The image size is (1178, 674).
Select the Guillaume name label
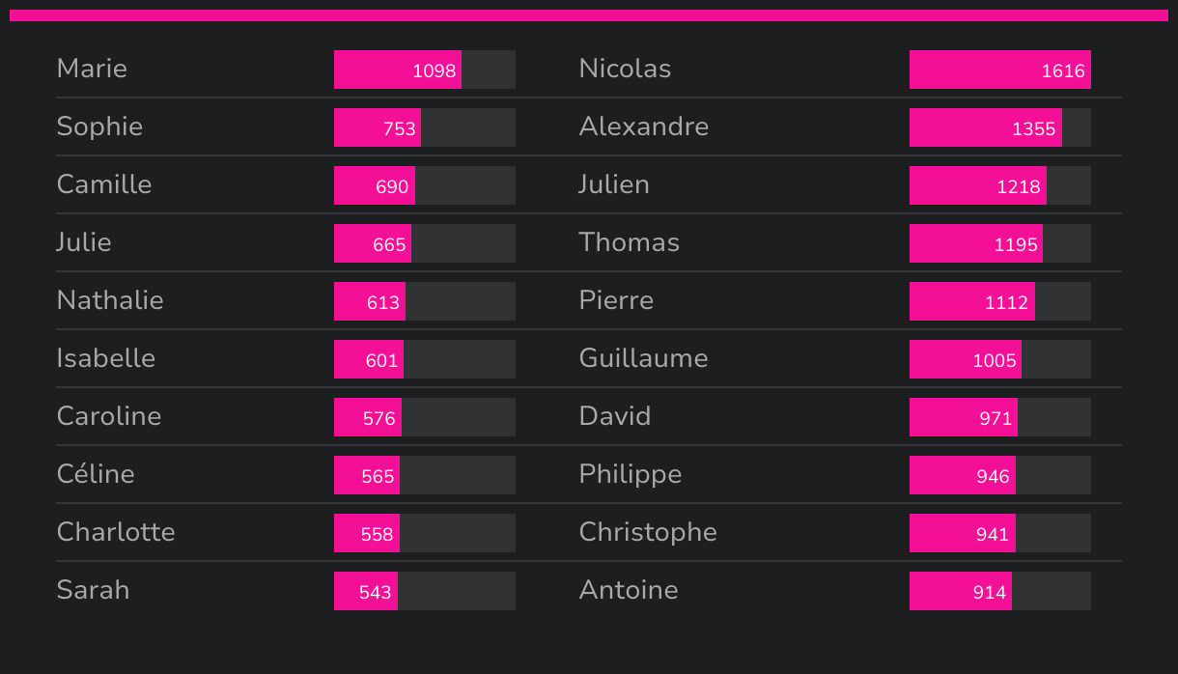tap(644, 358)
